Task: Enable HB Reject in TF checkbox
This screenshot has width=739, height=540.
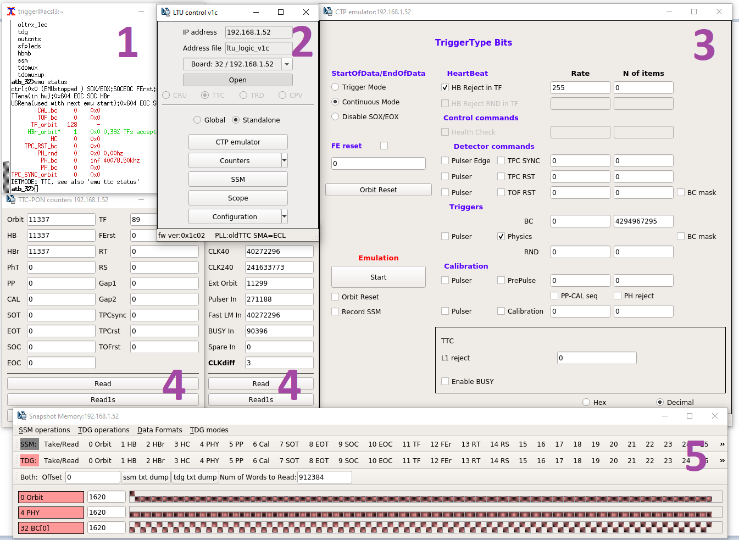Action: coord(445,87)
